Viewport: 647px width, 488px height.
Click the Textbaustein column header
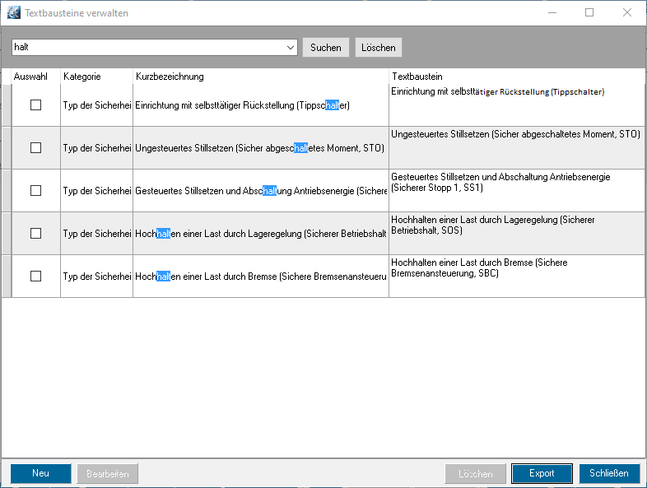coord(515,77)
